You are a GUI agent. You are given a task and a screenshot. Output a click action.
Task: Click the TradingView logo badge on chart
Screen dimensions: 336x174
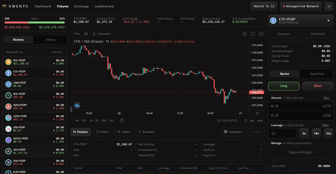(x=77, y=106)
